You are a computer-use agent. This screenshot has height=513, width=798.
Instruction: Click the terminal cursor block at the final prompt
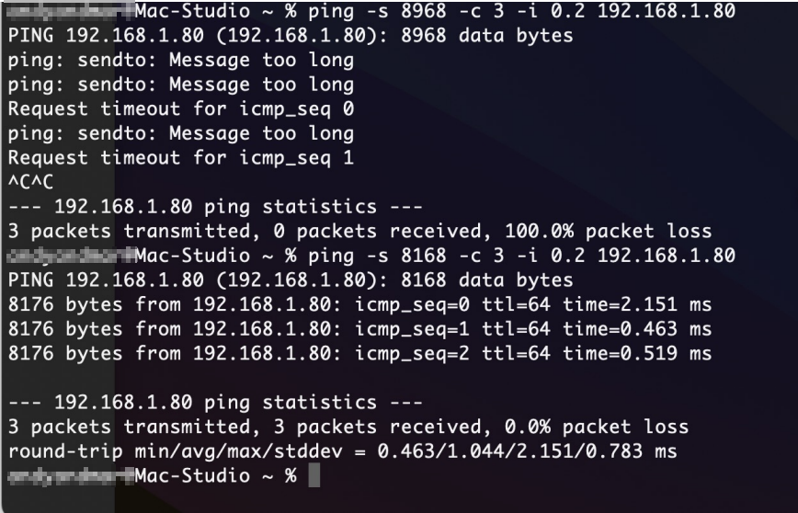pos(313,476)
